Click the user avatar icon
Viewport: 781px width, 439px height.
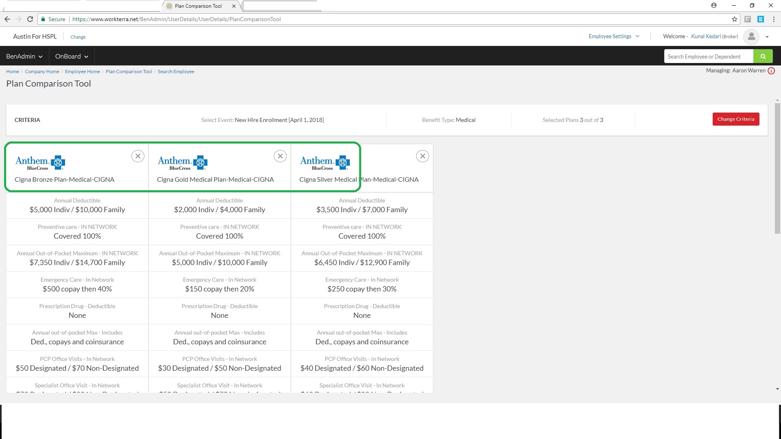point(751,37)
